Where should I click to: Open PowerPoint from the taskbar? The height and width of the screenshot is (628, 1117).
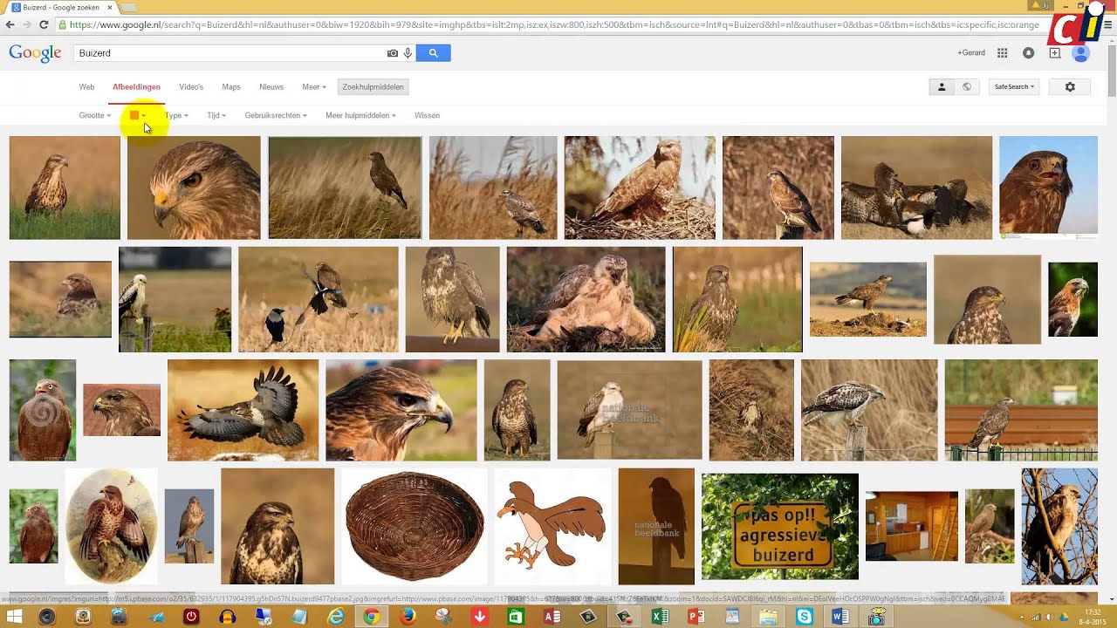(x=696, y=617)
